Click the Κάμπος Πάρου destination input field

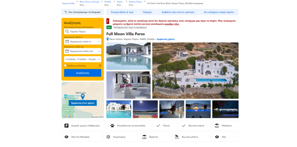coord(83,32)
